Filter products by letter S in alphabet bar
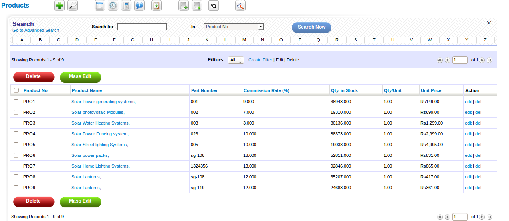This screenshot has width=509, height=221. (355, 40)
